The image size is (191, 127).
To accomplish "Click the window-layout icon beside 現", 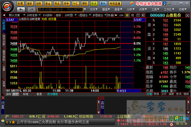I will click(x=138, y=15).
